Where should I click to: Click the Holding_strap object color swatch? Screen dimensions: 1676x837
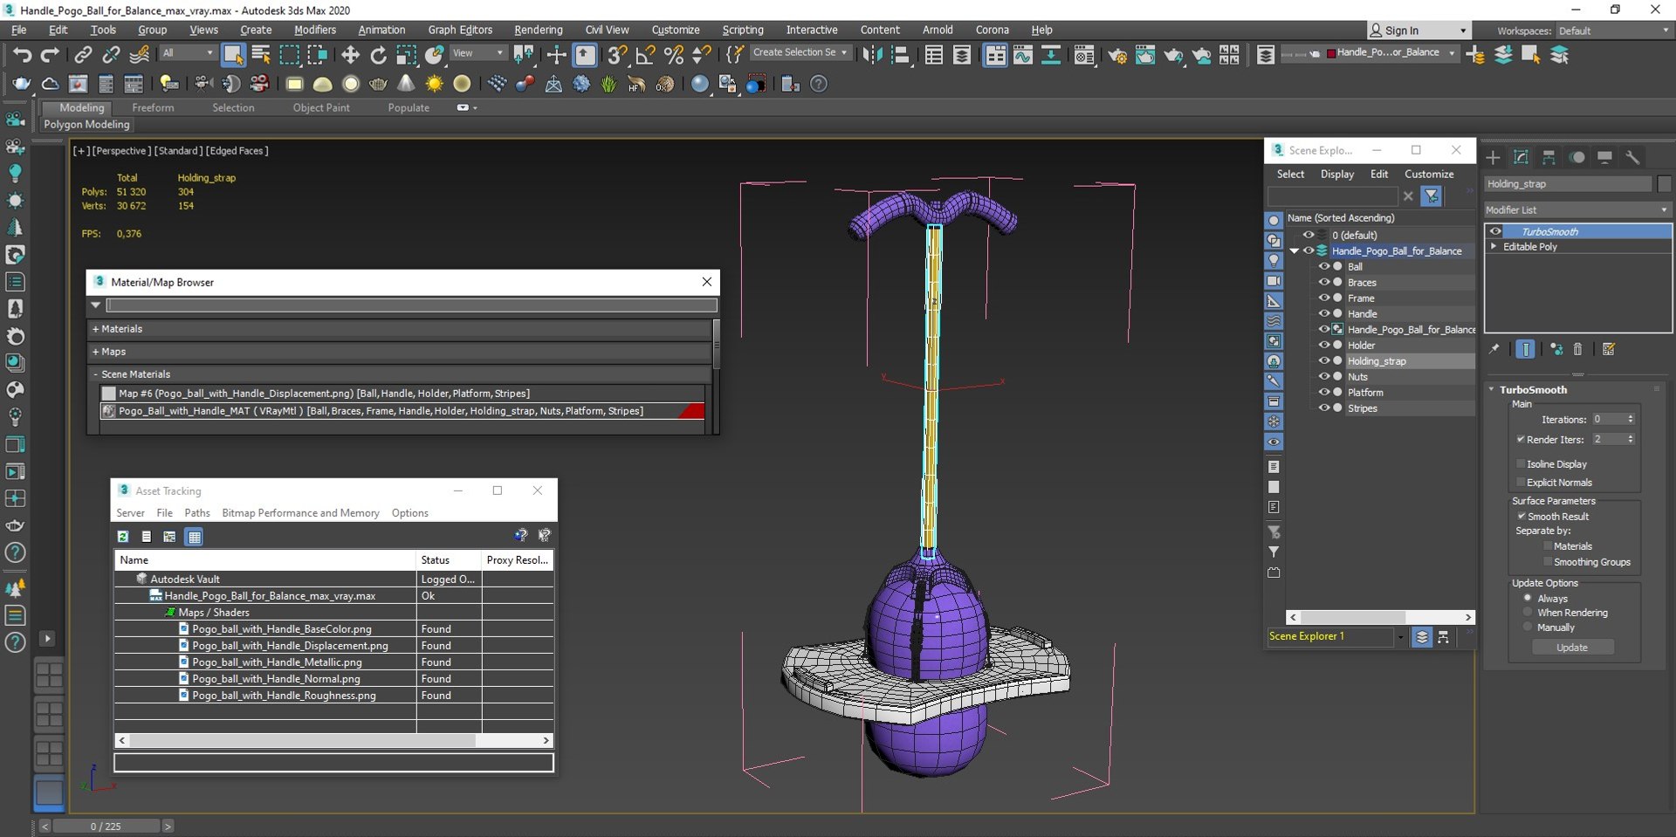pos(1664,184)
